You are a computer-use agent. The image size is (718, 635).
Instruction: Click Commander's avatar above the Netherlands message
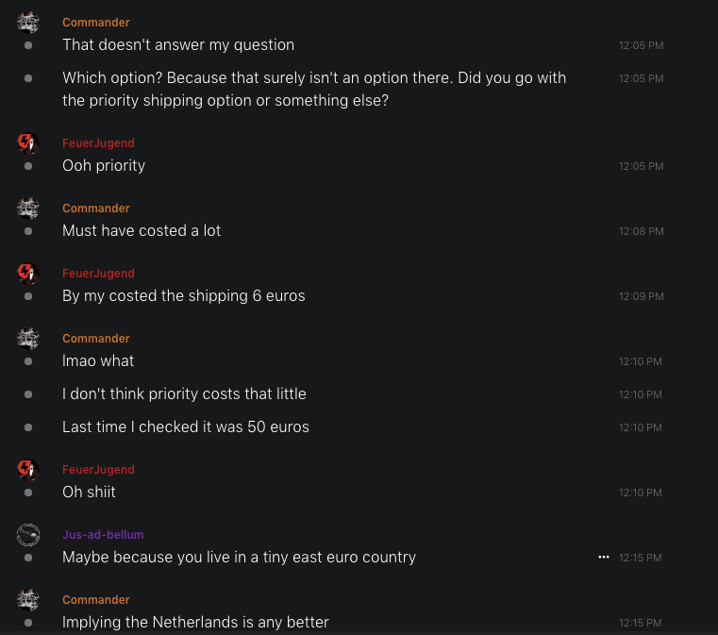(x=28, y=600)
